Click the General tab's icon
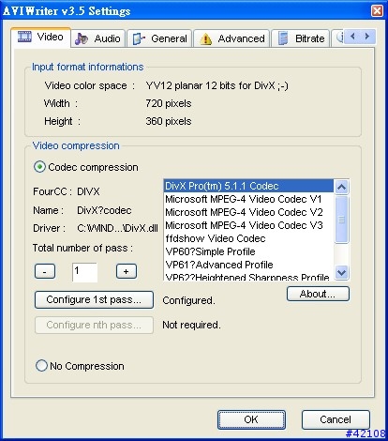This screenshot has width=388, height=441. (139, 38)
